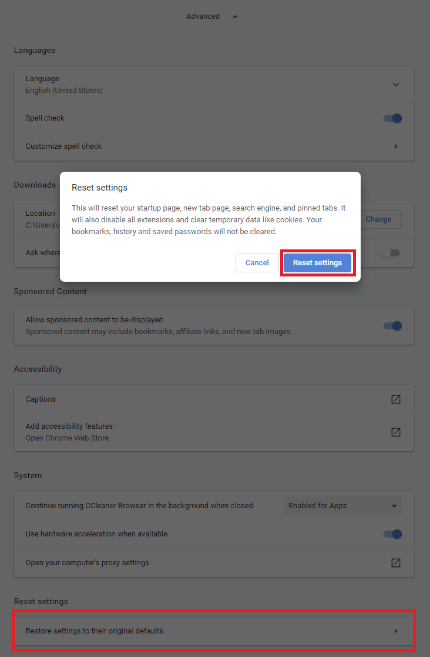This screenshot has height=657, width=430.
Task: Open Captions settings via external link icon
Action: [396, 399]
